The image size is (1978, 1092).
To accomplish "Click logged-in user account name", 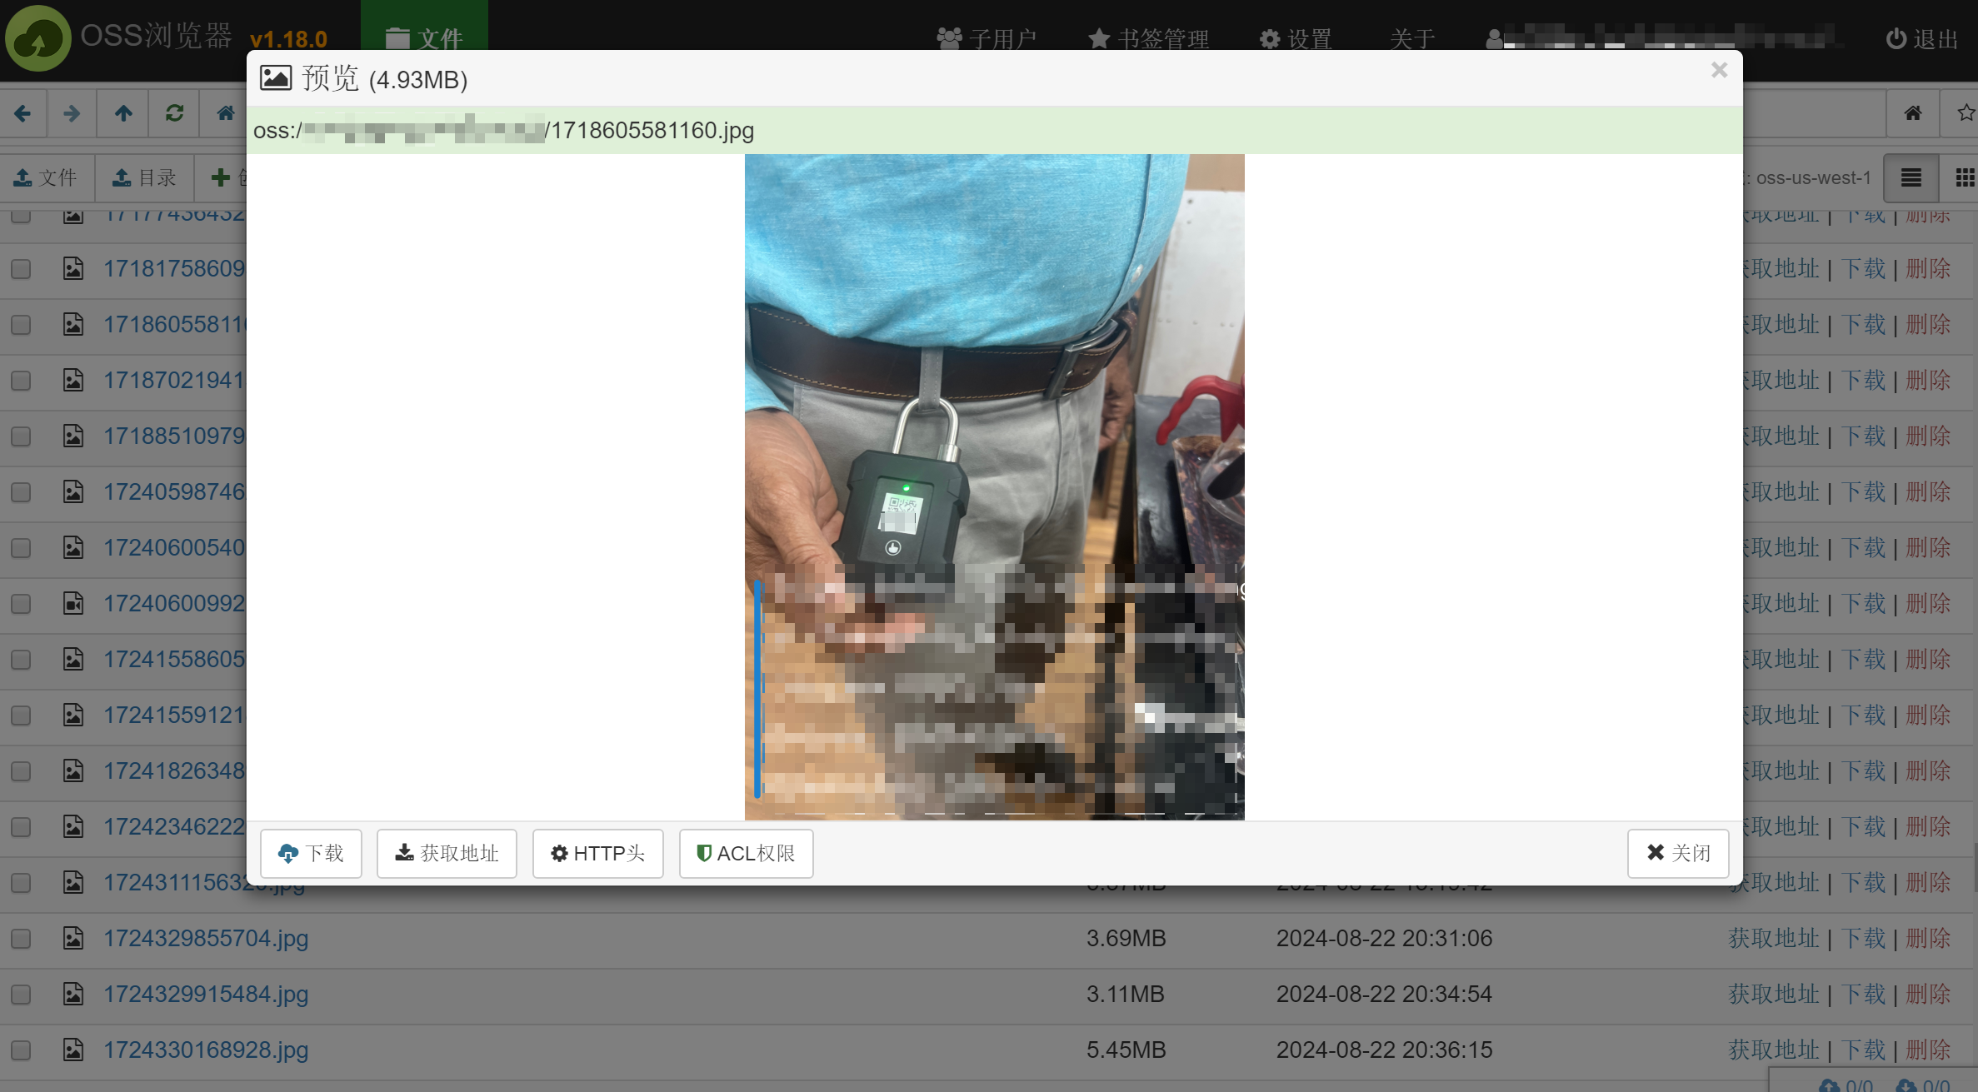I will pyautogui.click(x=1666, y=38).
